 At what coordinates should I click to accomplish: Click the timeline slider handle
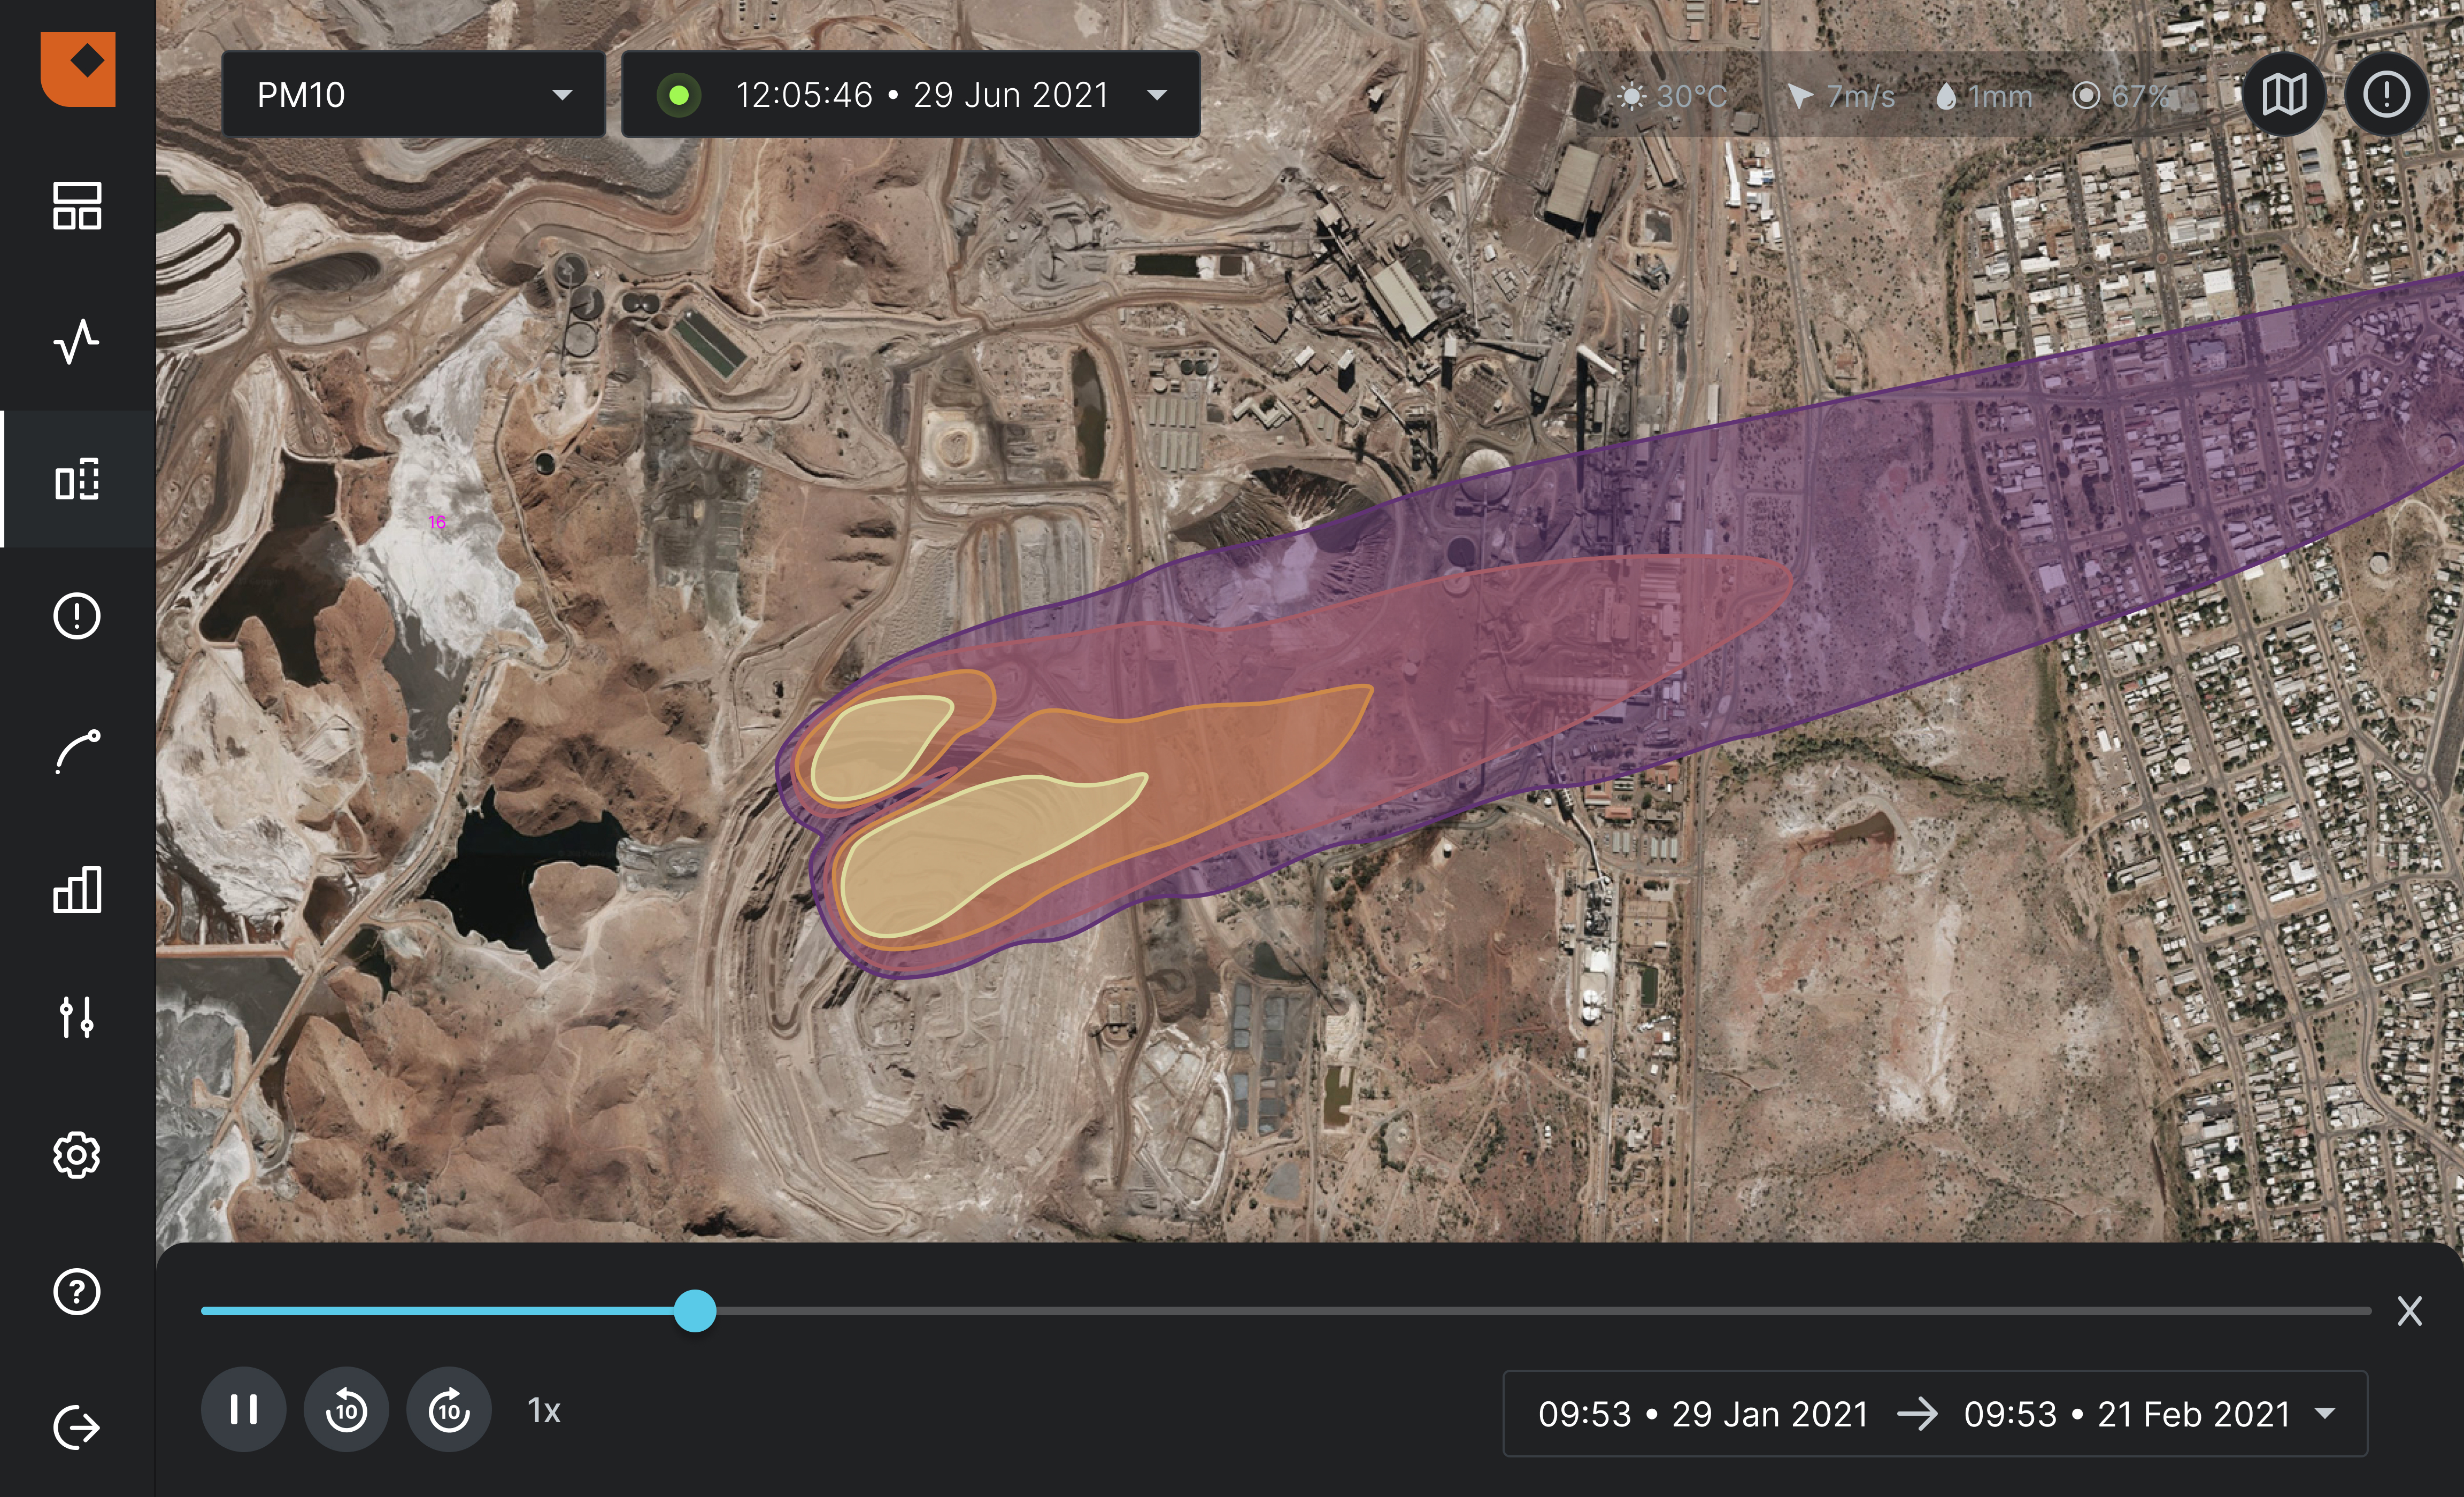click(695, 1310)
